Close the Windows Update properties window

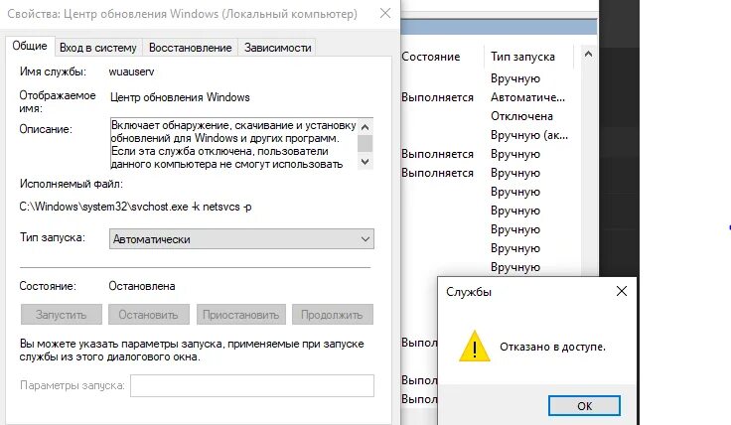[385, 14]
